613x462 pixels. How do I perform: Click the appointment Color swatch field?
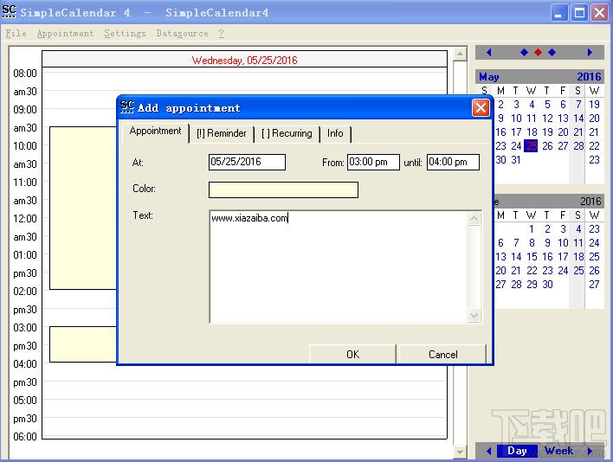tap(283, 189)
